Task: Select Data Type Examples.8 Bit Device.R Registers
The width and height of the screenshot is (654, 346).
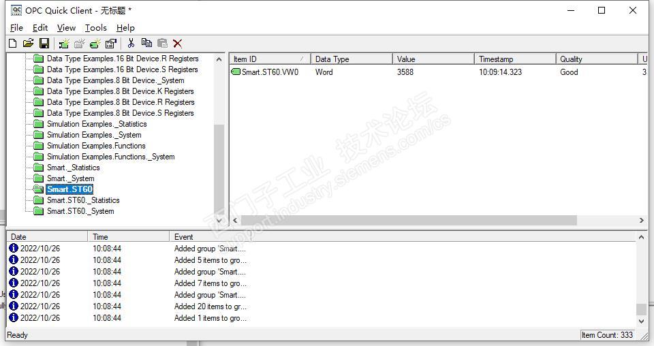Action: click(x=121, y=102)
